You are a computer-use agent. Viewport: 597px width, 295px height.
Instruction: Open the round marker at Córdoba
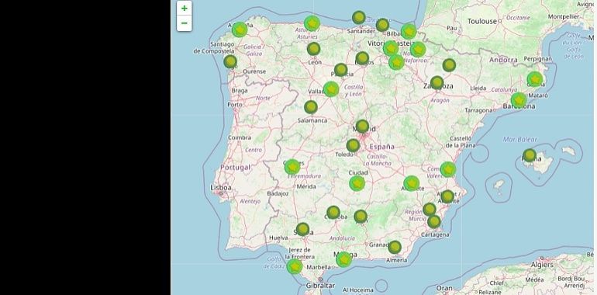tap(333, 212)
